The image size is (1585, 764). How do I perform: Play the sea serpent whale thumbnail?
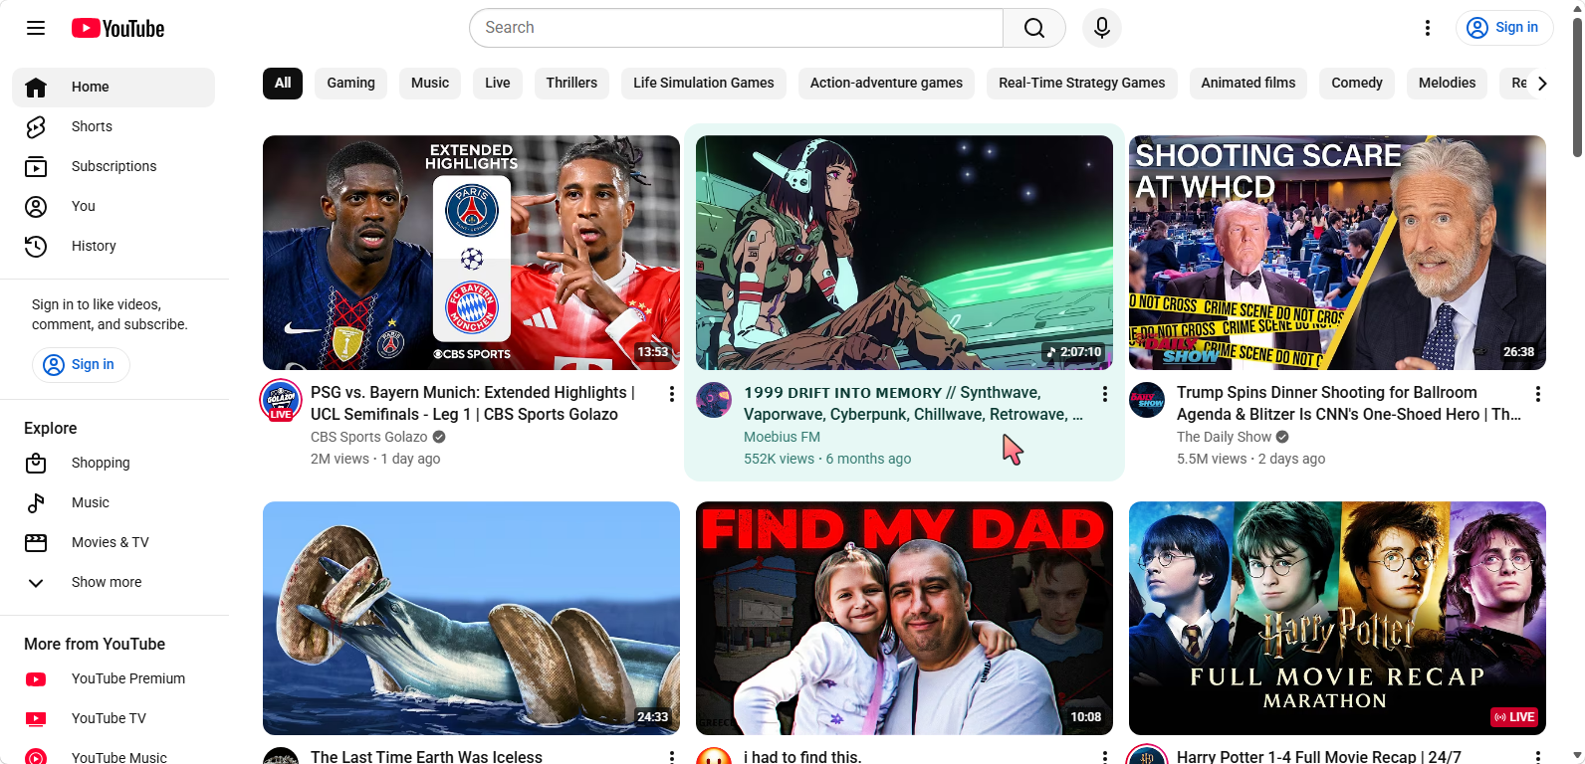point(471,618)
